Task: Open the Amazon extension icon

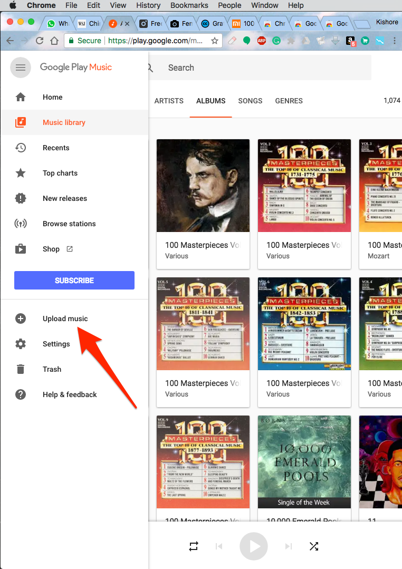Action: coord(350,41)
